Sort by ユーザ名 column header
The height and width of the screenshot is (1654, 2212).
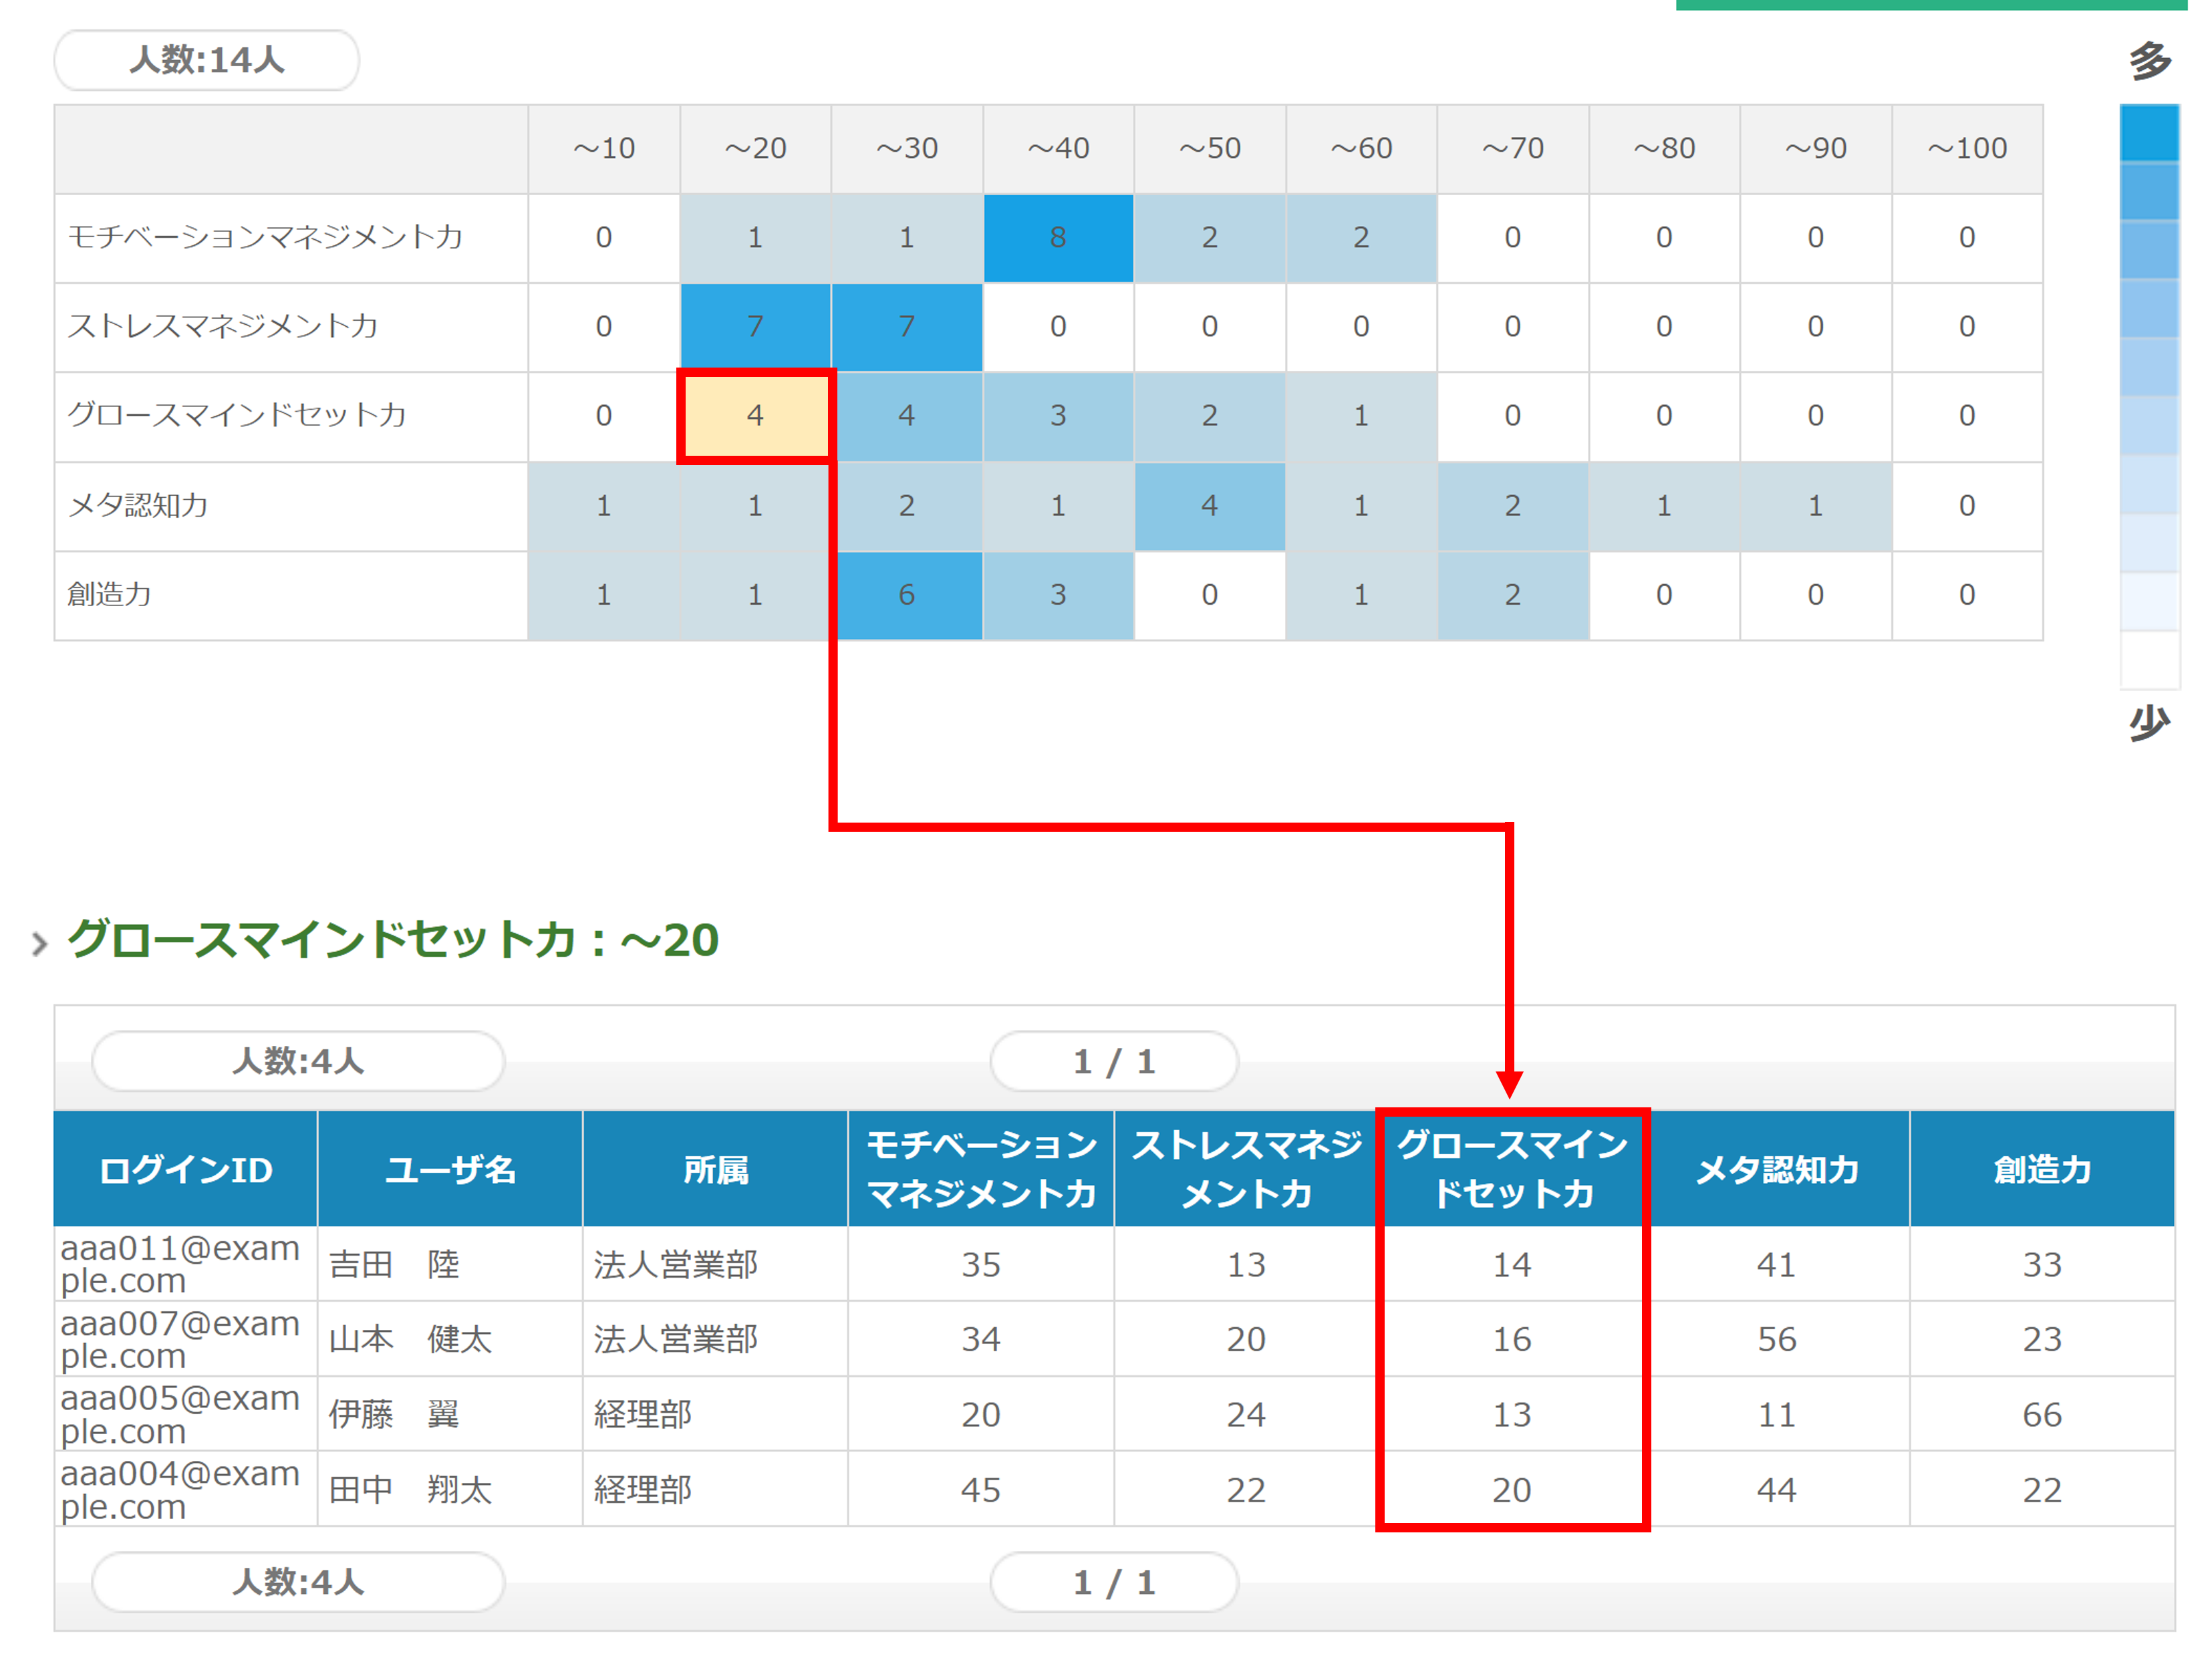(x=450, y=1169)
